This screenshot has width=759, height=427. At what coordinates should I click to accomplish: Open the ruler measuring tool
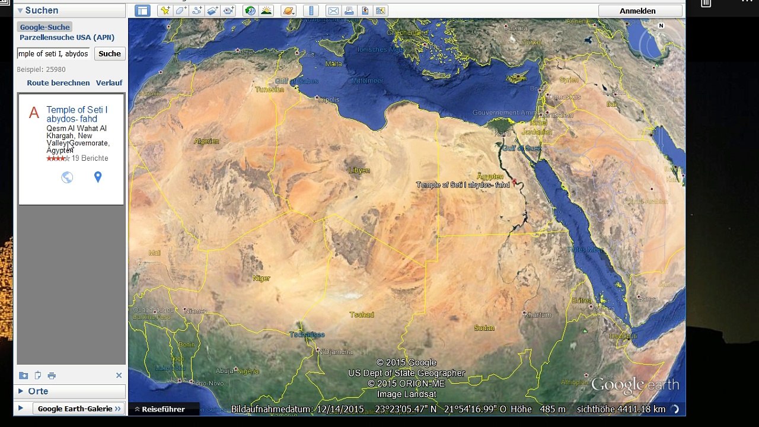tap(311, 11)
